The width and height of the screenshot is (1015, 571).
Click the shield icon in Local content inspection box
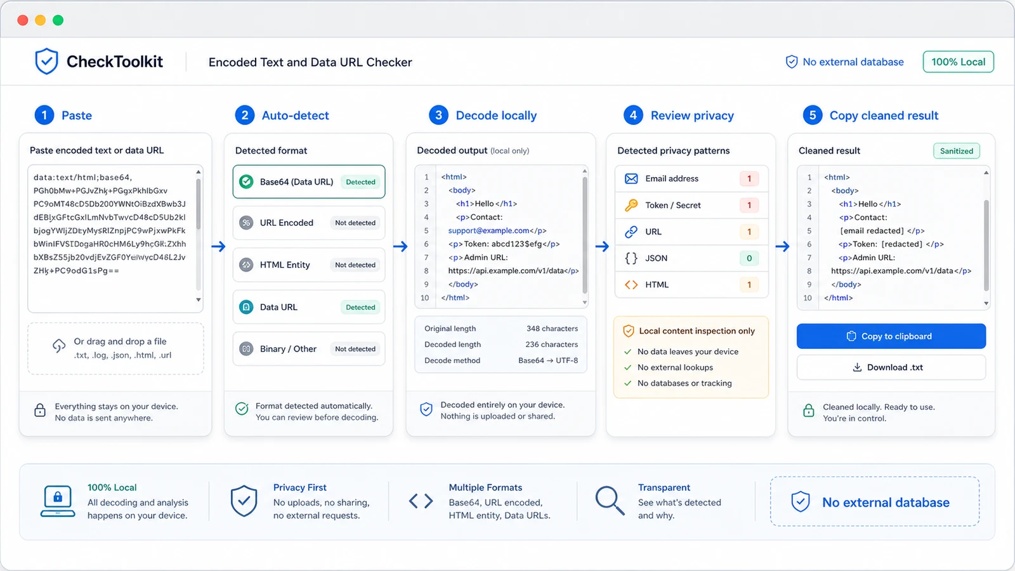[x=629, y=331]
